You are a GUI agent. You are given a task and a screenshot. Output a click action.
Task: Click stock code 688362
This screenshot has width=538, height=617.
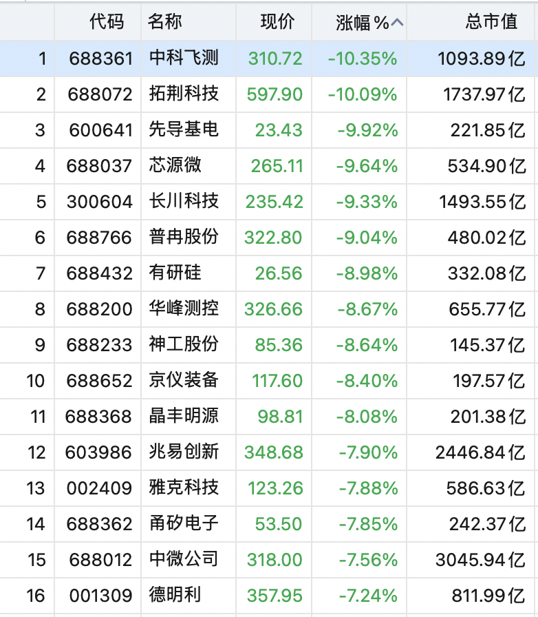point(100,525)
